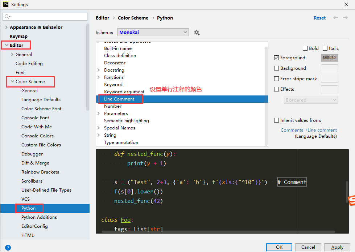Screen dimensions: 355x252
Task: Close the Settings dialog window
Action: pyautogui.click(x=346, y=4)
